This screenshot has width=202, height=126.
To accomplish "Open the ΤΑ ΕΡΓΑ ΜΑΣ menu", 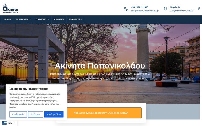I will tap(22, 20).
